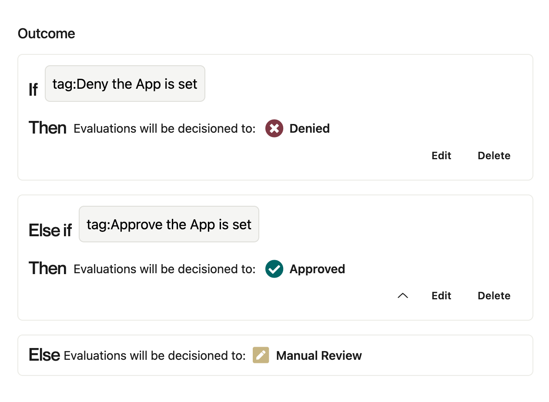Delete the Deny the App rule
The height and width of the screenshot is (402, 549).
(x=494, y=155)
